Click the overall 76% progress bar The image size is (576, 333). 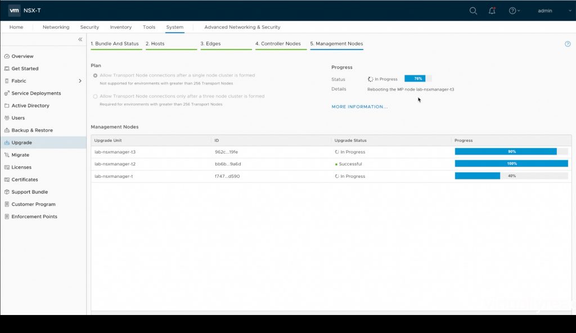[x=418, y=79]
